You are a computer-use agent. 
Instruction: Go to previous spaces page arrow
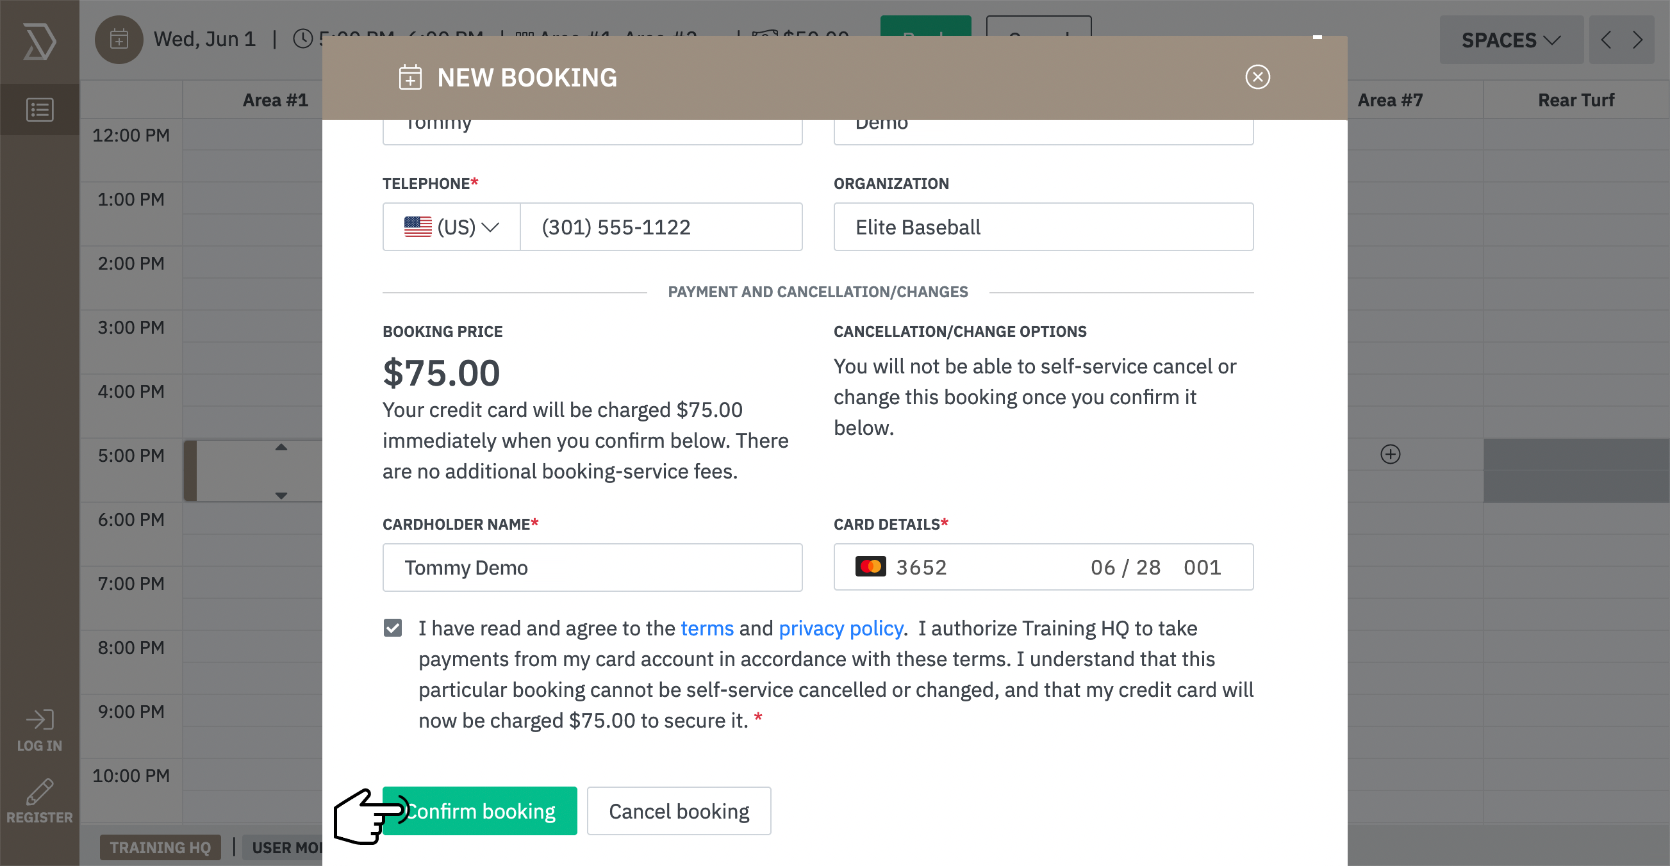pos(1606,40)
